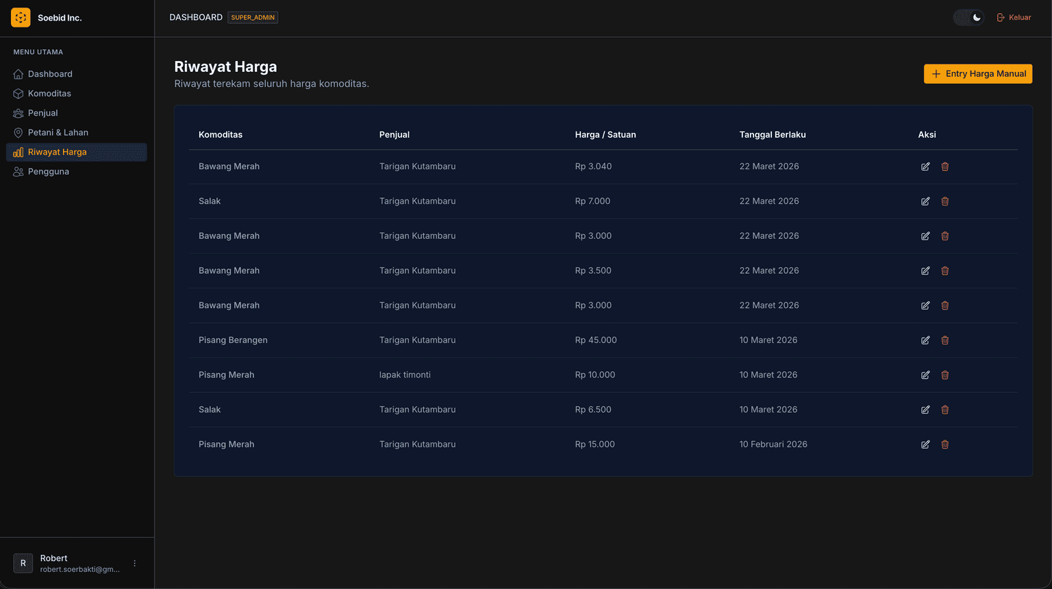Click the price cell "Rp 3.040"
Viewport: 1052px width, 589px height.
click(593, 166)
